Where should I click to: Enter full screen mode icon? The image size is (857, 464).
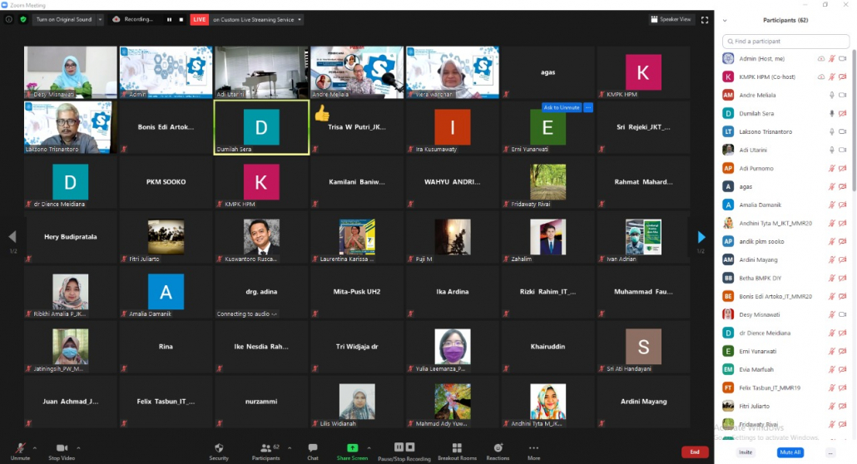tap(705, 19)
